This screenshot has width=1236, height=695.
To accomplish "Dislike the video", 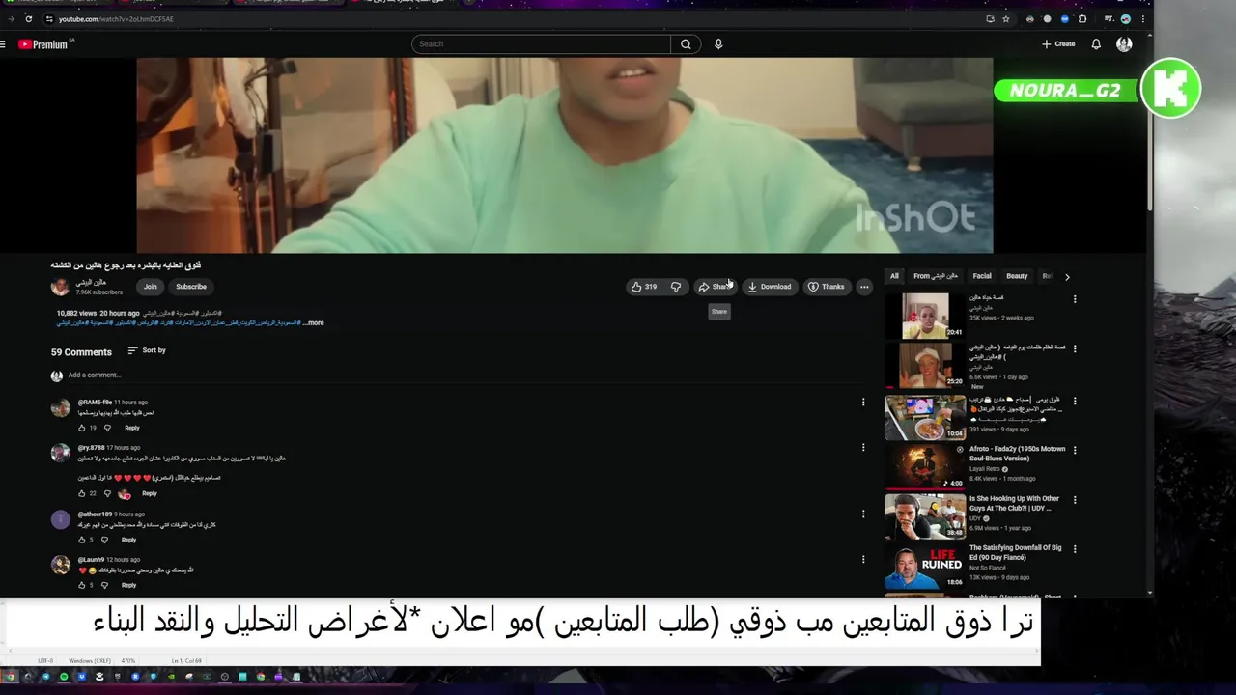I will click(x=676, y=287).
